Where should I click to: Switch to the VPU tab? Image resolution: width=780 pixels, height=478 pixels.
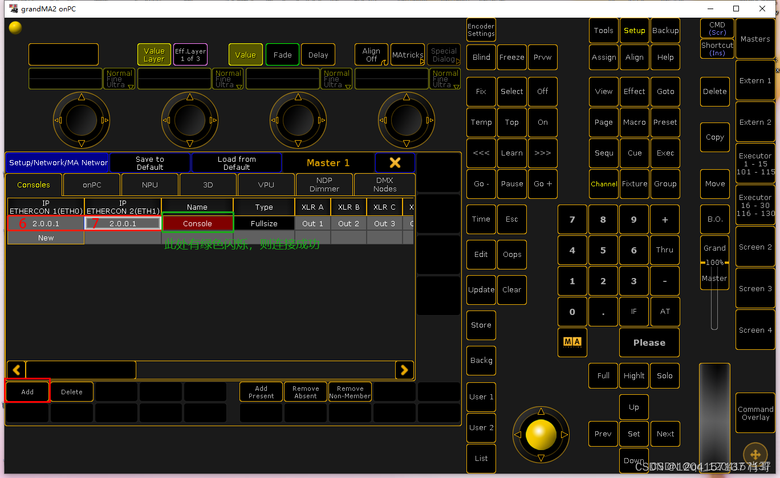click(x=266, y=185)
